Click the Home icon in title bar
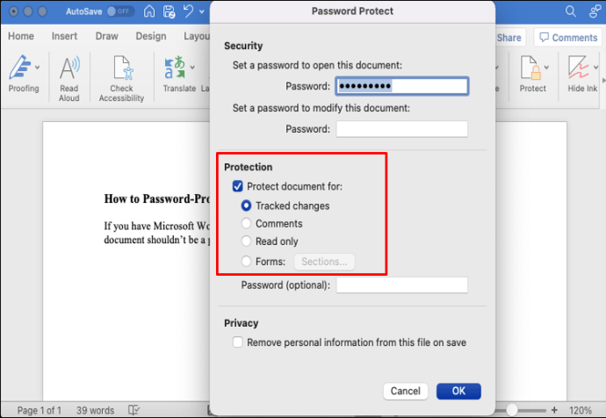The image size is (606, 418). click(x=149, y=12)
